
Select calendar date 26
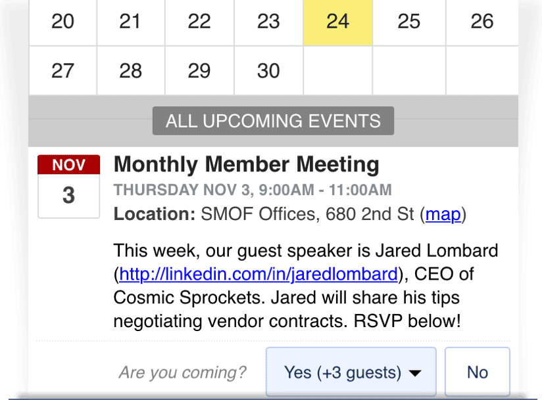tap(481, 22)
